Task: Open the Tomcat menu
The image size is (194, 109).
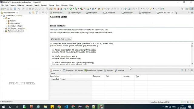Action: click(52, 5)
